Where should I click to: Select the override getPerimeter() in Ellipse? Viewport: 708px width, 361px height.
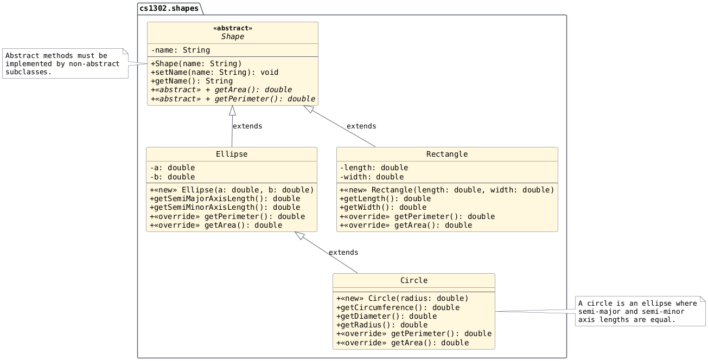click(x=227, y=216)
